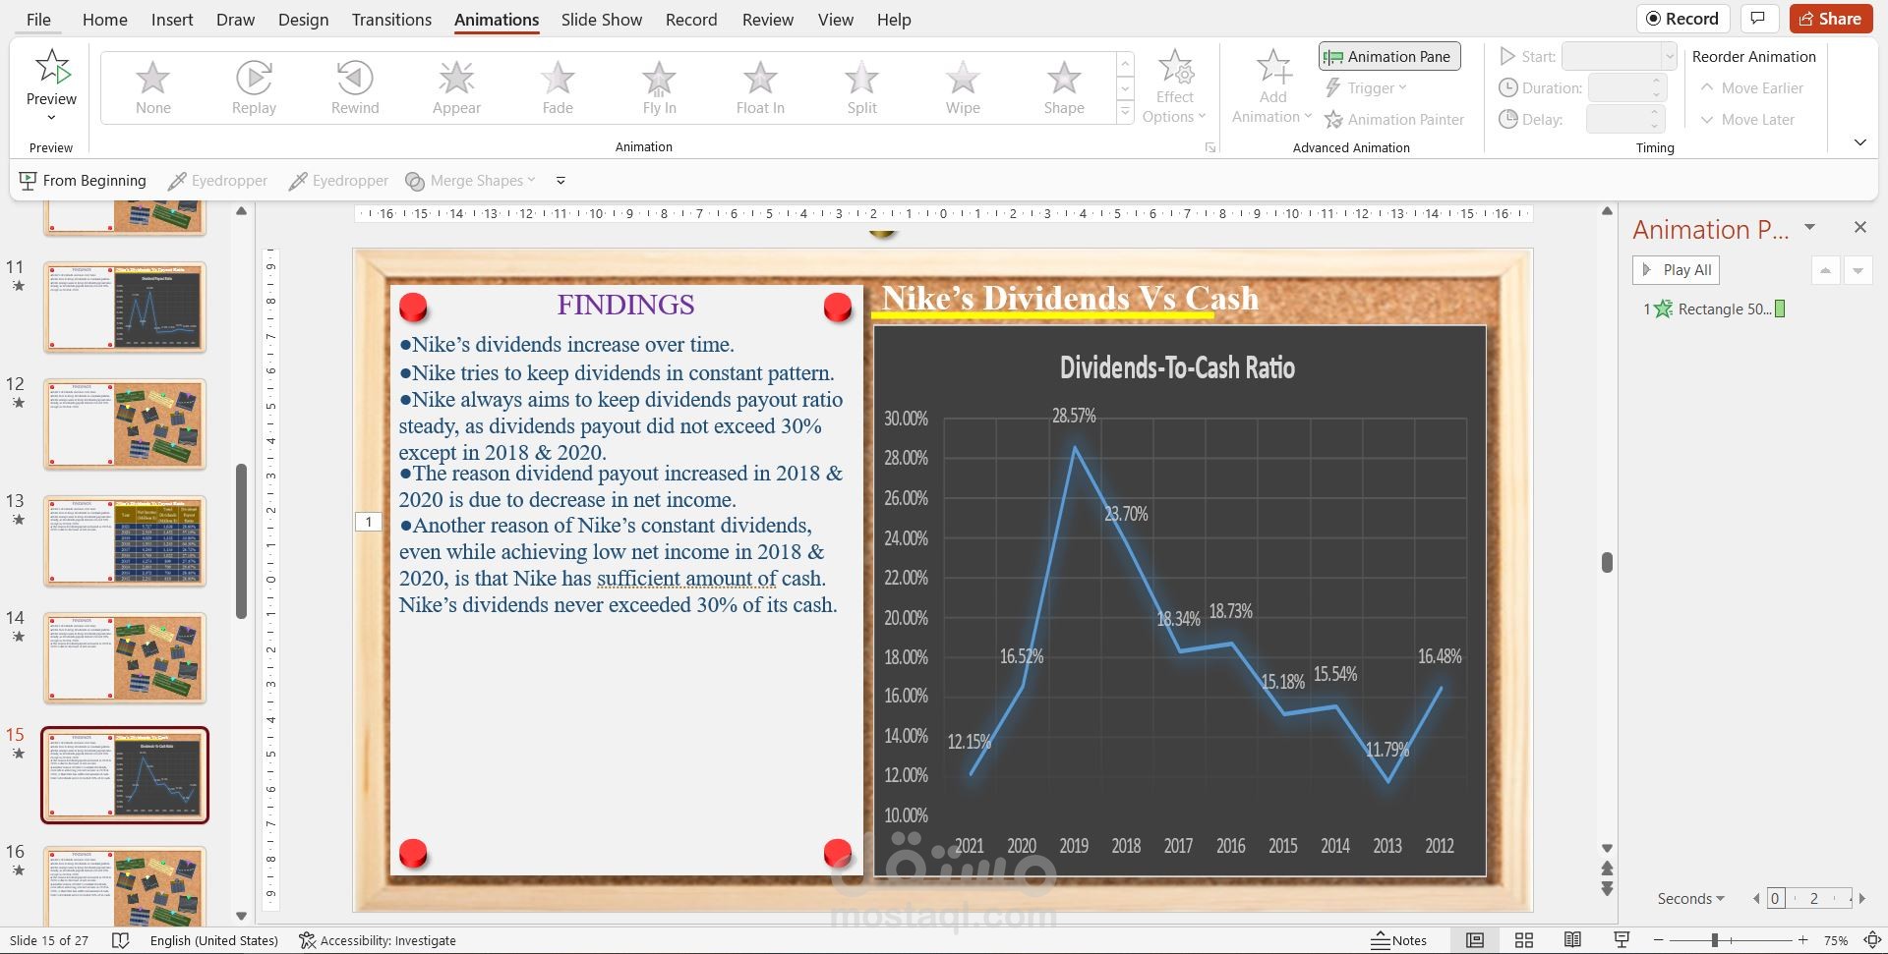The image size is (1888, 954).
Task: Open the Comments pane icon
Action: pos(1758,19)
